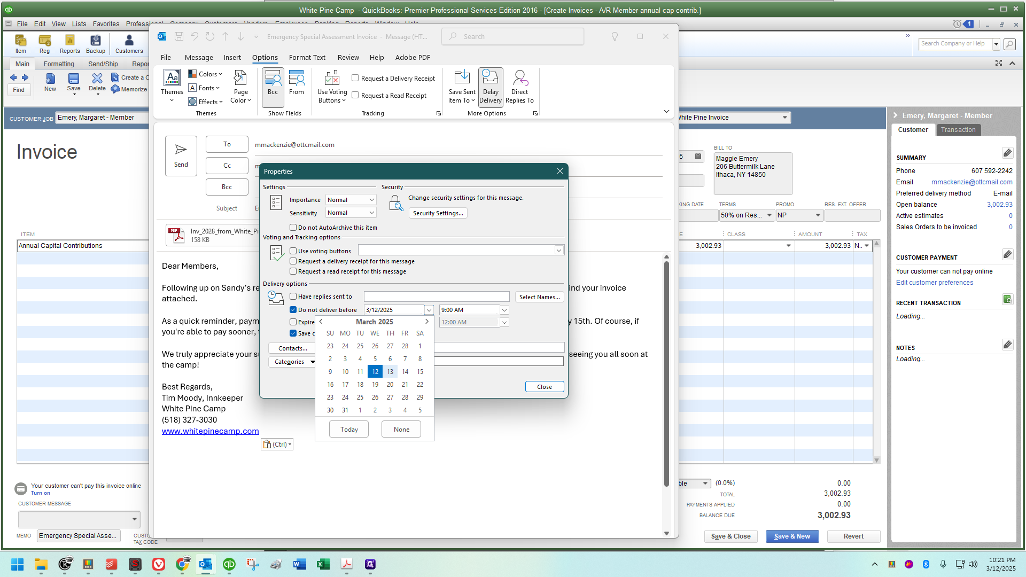1026x577 pixels.
Task: Open Excel from the taskbar
Action: (323, 564)
